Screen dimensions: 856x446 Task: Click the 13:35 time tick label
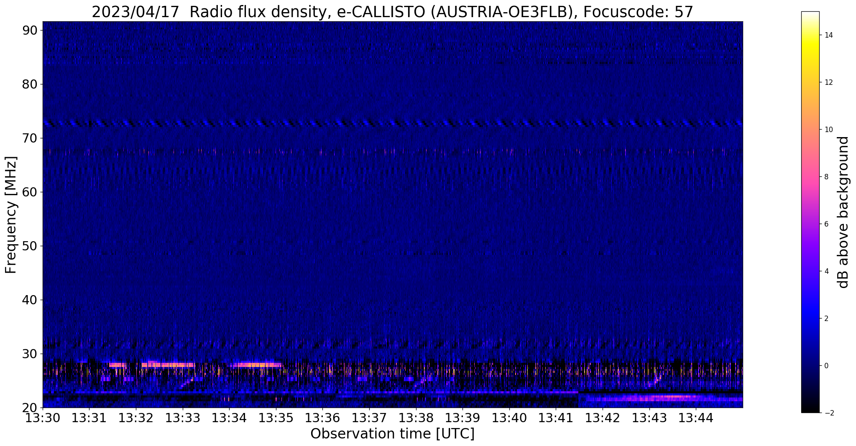click(x=276, y=418)
